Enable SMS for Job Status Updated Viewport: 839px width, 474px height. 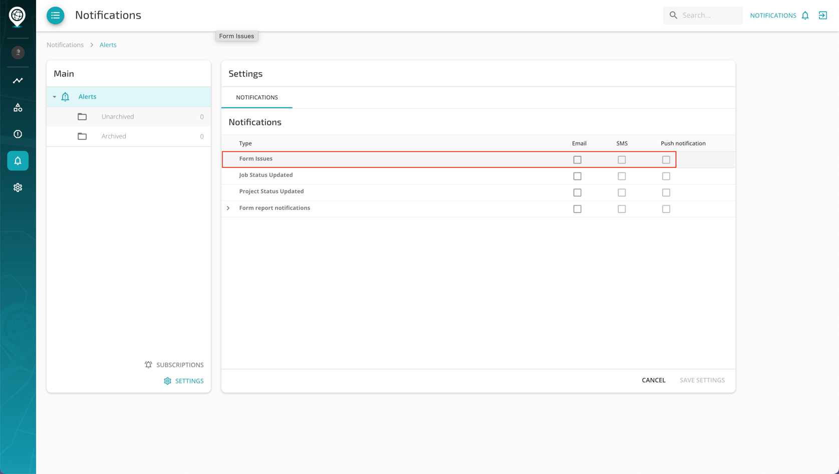tap(622, 176)
